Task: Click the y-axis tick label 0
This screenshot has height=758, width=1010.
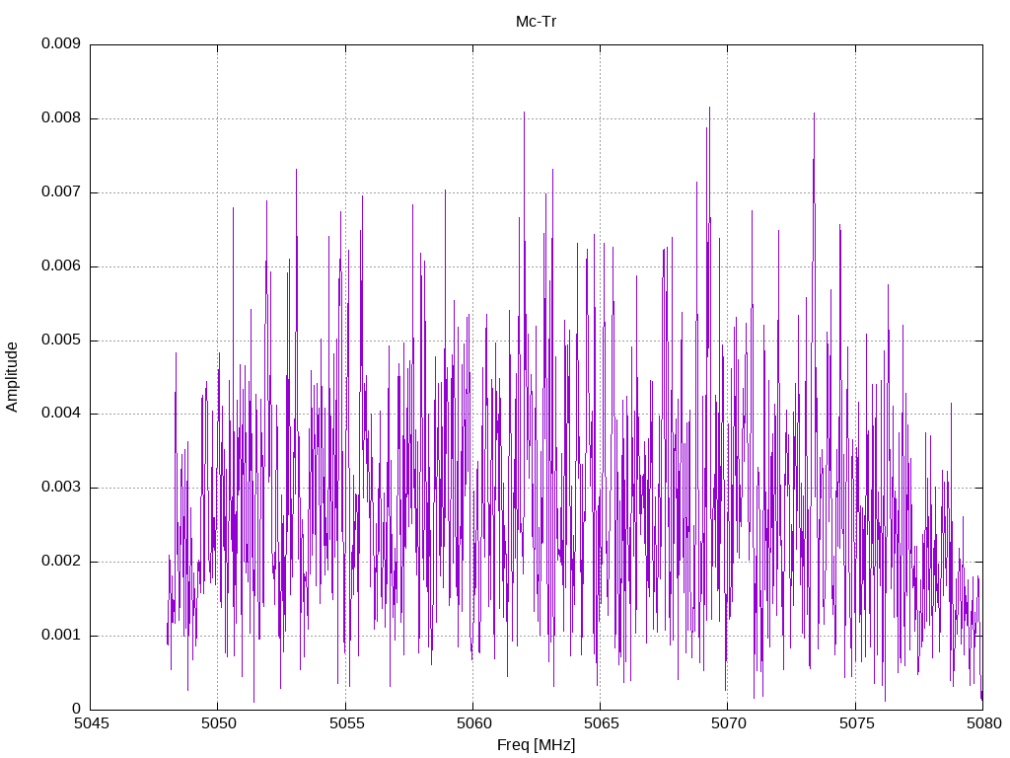Action: click(x=77, y=709)
